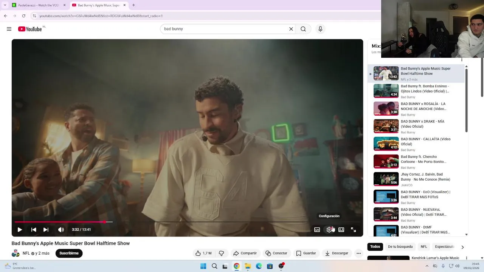Screen dimensions: 484x272
Task: Open 'BAD BUNNY - EoO (Visualizer)' item
Action: coord(416,197)
